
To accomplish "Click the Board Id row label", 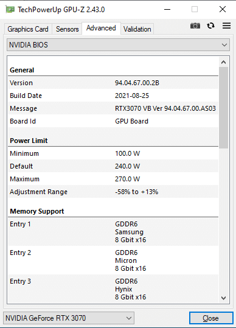I will [23, 121].
